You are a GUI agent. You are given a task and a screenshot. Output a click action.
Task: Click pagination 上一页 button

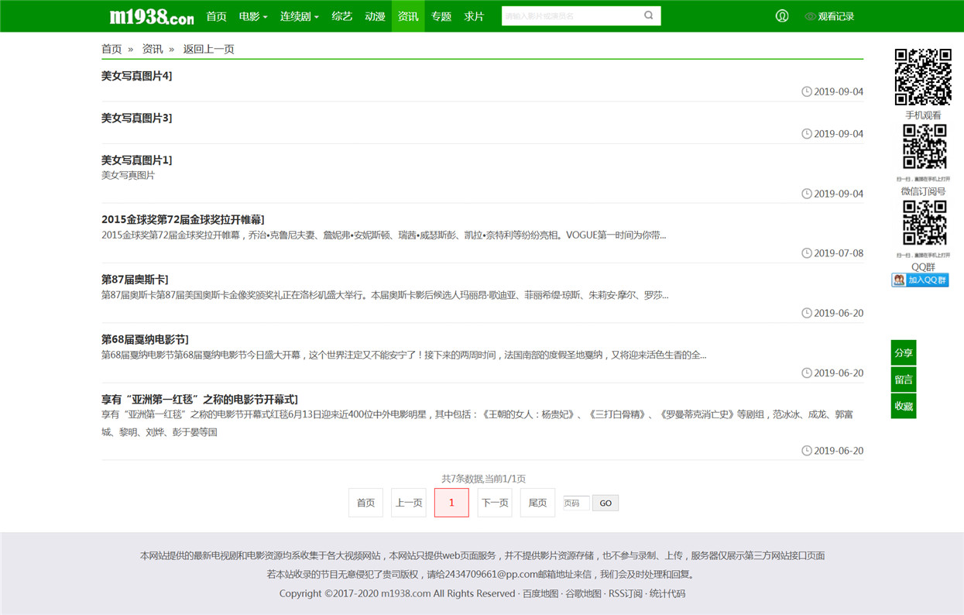[409, 503]
